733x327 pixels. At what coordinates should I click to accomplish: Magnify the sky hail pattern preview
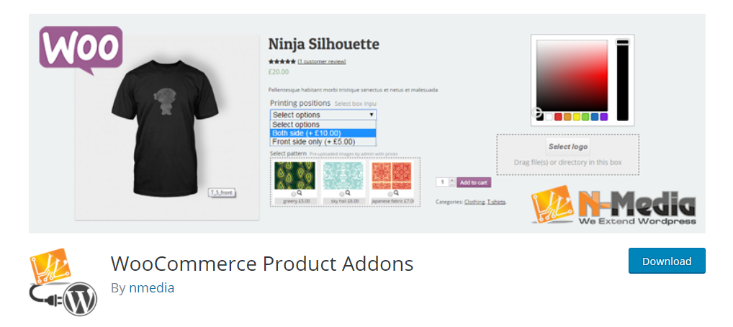tap(347, 193)
